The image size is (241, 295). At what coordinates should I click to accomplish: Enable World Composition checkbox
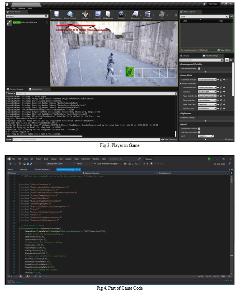click(199, 129)
